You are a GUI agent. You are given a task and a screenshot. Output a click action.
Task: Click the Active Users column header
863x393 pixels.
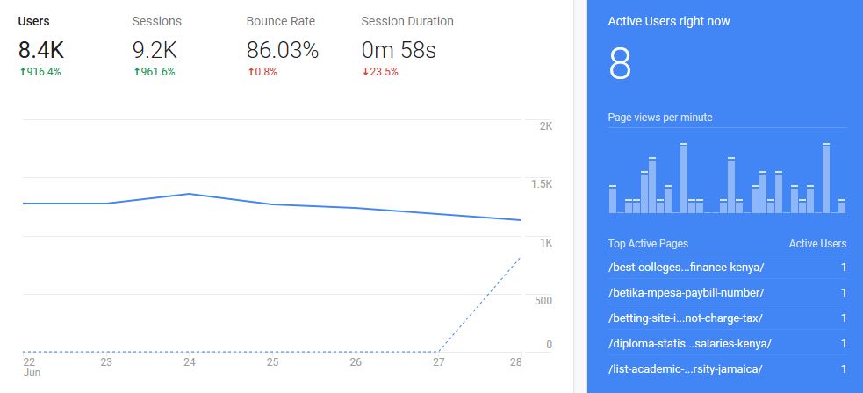coord(817,244)
